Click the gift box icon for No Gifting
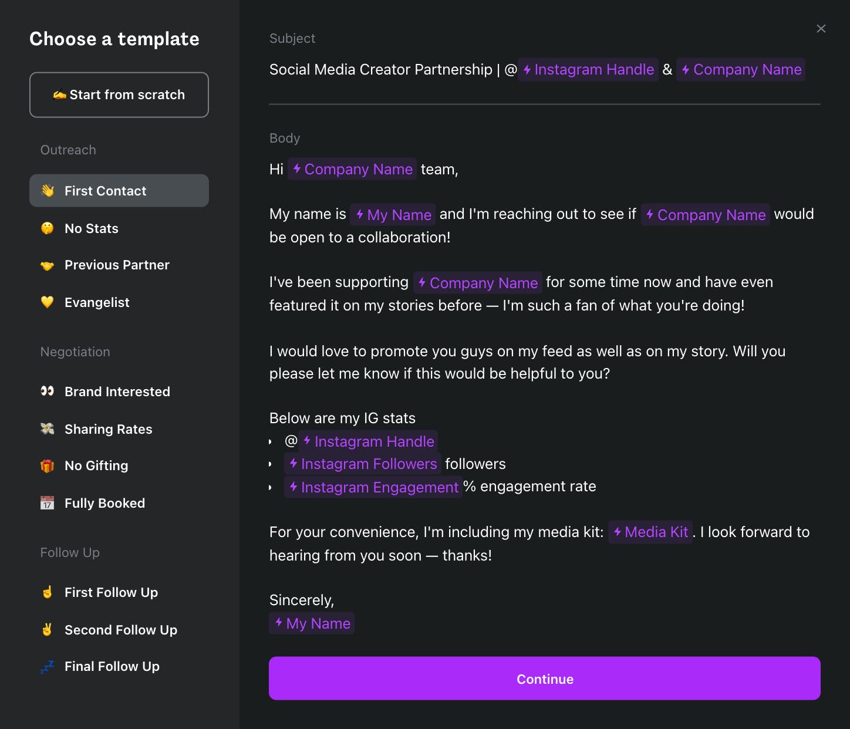Screen dimensions: 850x729 (48, 466)
